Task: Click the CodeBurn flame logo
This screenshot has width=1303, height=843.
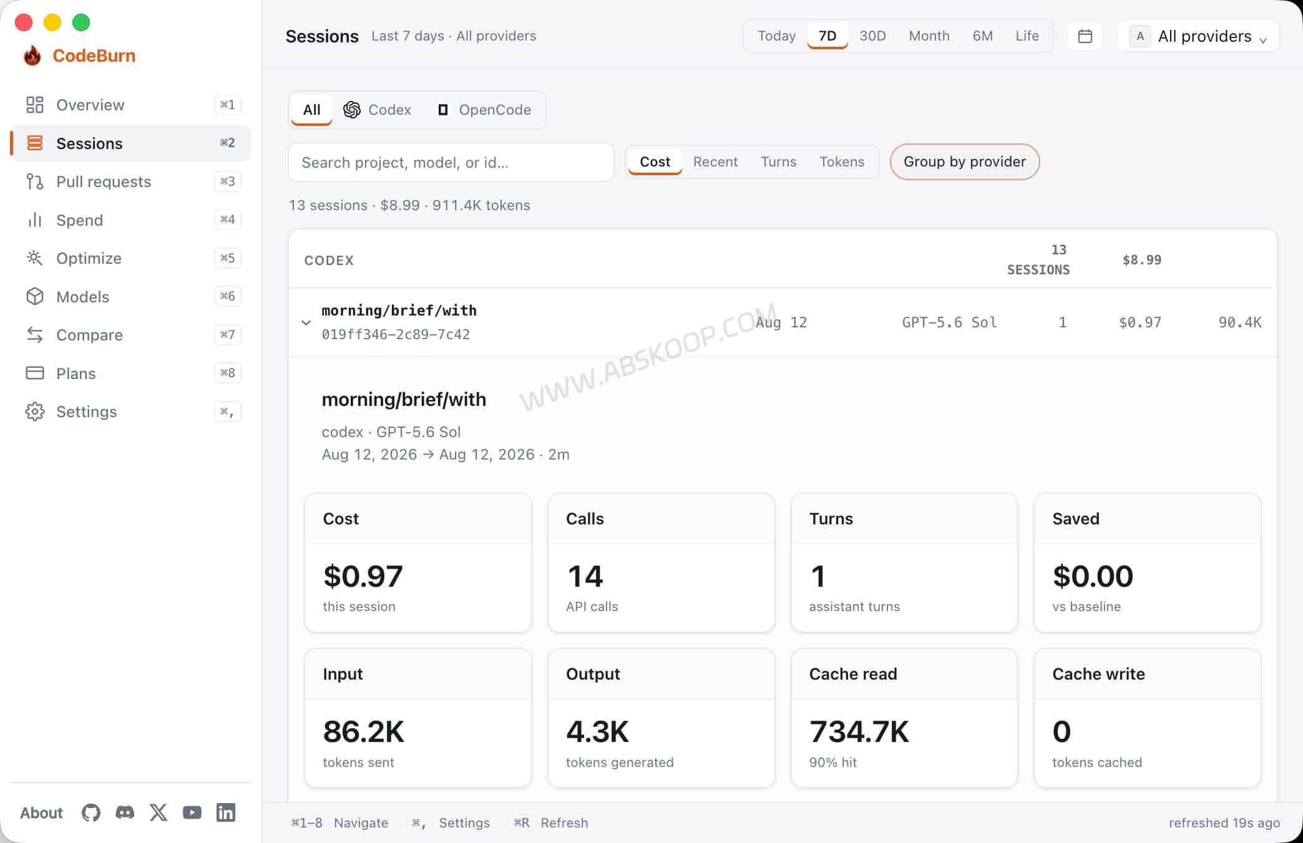Action: point(32,55)
